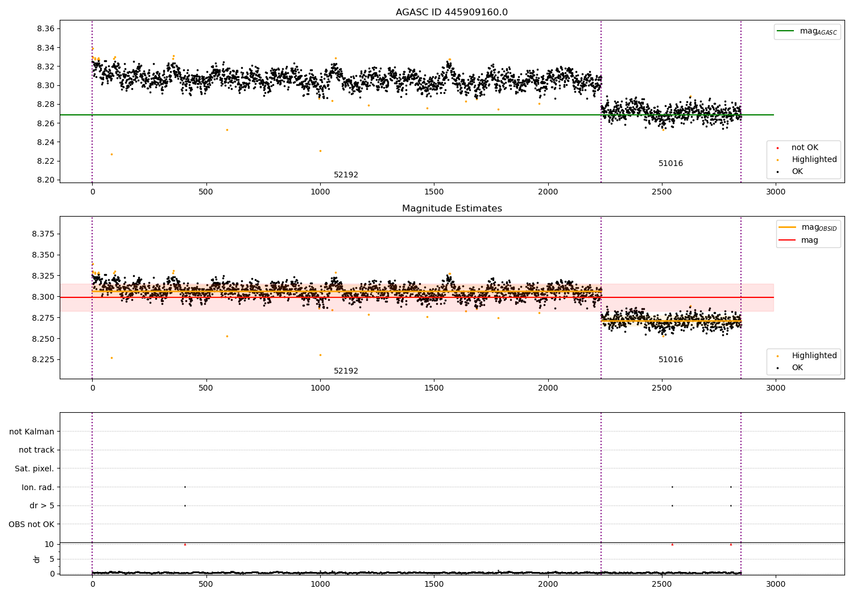Click the 'Highlighted' entry in top plot legend
Screen dimensions: 853x597
pyautogui.click(x=814, y=160)
